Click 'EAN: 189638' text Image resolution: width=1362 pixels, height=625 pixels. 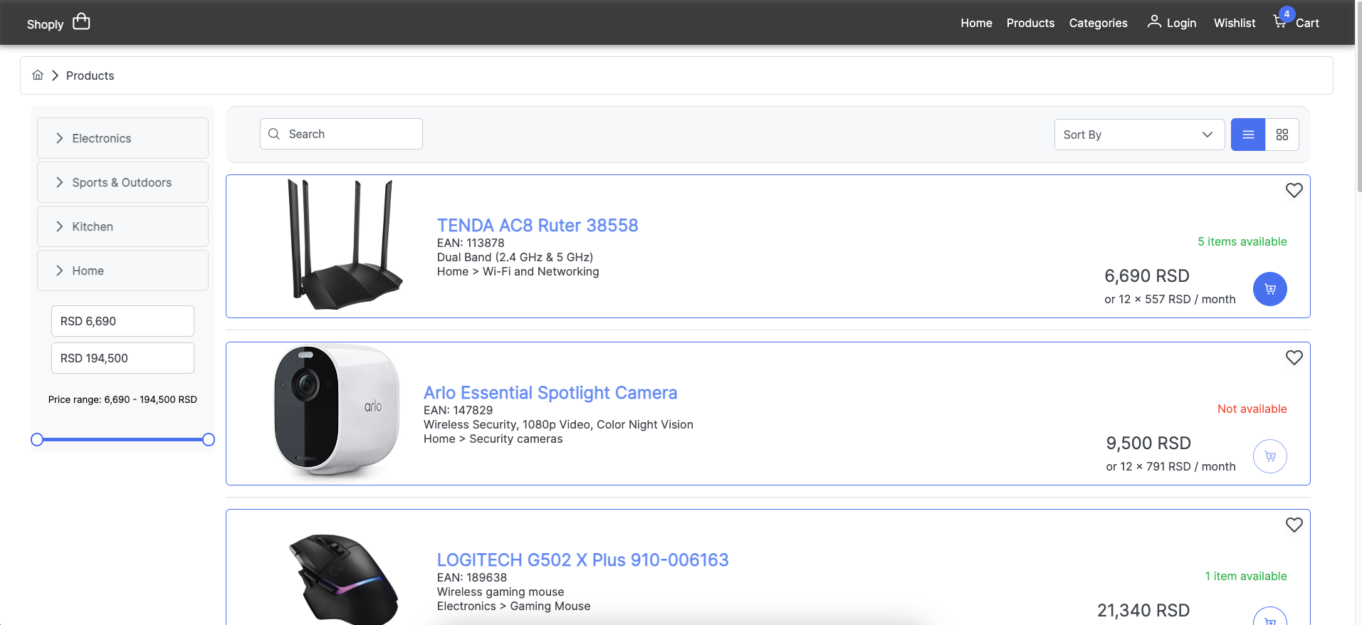coord(471,577)
